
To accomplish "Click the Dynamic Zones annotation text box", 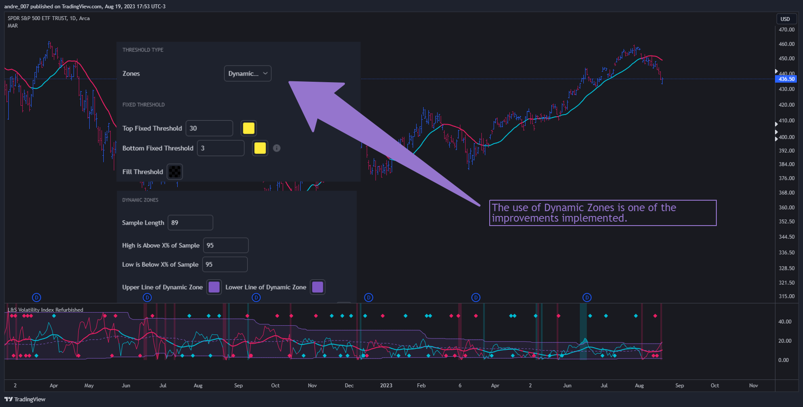I will pos(603,213).
